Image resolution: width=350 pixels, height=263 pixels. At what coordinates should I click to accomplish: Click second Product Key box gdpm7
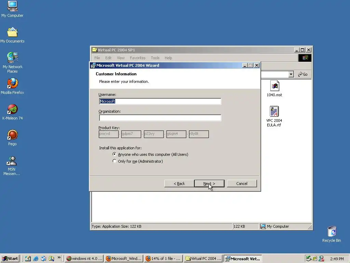(x=131, y=134)
